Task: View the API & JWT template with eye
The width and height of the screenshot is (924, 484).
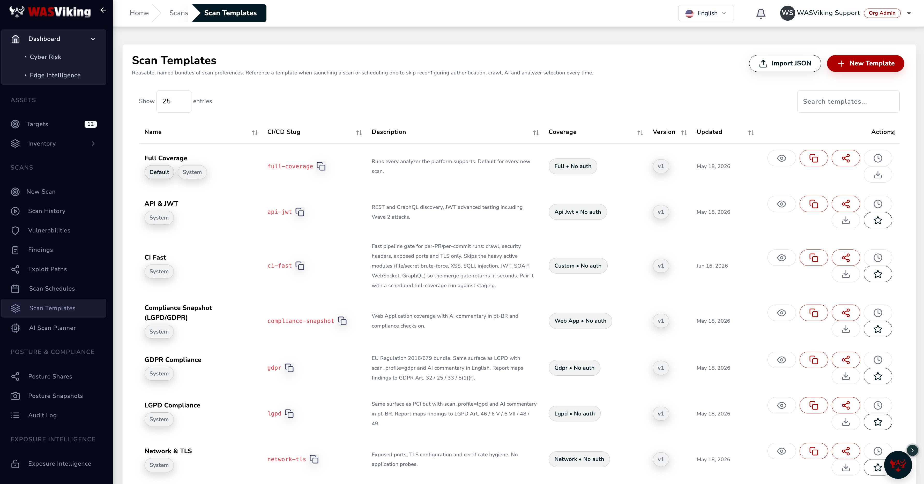Action: click(x=782, y=204)
